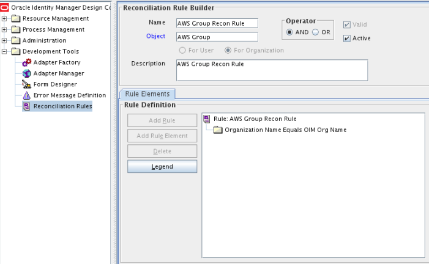Click the Reconciliation Rules icon in tree
This screenshot has width=429, height=264.
tap(26, 106)
